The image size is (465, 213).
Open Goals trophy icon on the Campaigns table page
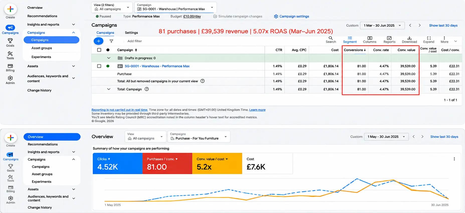pos(10,40)
